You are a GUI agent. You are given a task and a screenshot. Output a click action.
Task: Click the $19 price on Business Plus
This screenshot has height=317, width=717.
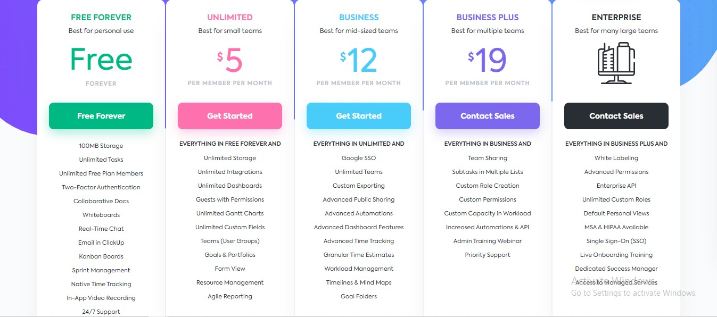[488, 60]
